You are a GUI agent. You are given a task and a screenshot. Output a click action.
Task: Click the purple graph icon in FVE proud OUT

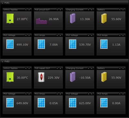point(41,21)
